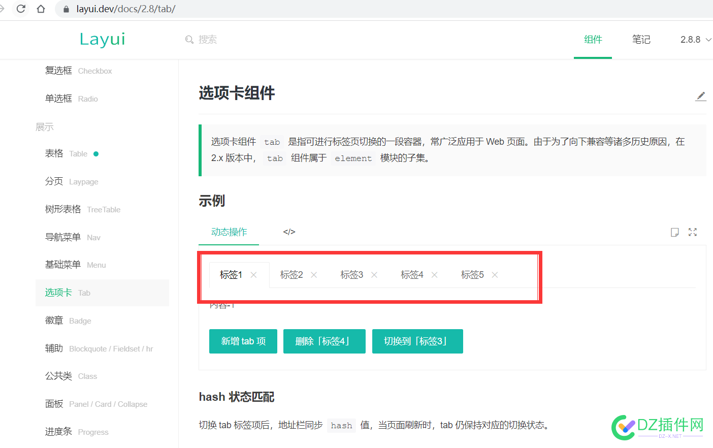Click the lock icon in the address bar
Screen dimensions: 713x448
pyautogui.click(x=66, y=9)
